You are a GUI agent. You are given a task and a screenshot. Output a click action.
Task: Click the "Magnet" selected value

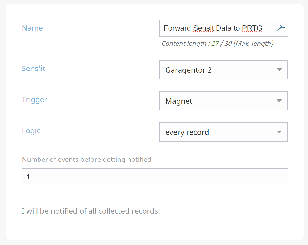pyautogui.click(x=179, y=101)
